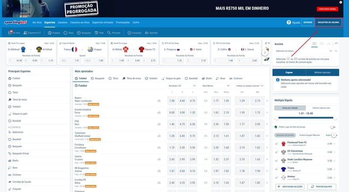This screenshot has height=192, width=349.
Task: Select Futebol in the quick sports bar
Action: click(54, 33)
